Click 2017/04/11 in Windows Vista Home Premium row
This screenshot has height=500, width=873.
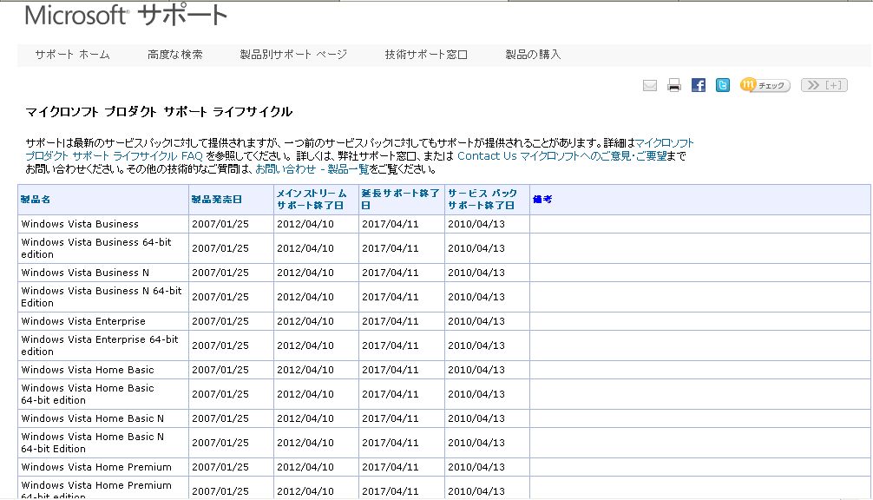[x=391, y=467]
